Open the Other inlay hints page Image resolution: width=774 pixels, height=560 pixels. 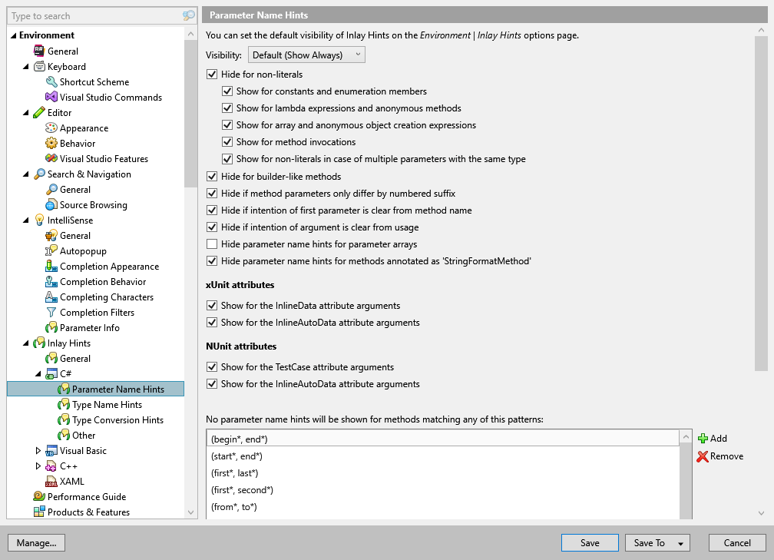tap(84, 435)
